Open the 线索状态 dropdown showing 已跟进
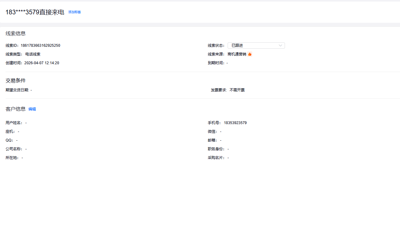The image size is (400, 251). pyautogui.click(x=256, y=46)
